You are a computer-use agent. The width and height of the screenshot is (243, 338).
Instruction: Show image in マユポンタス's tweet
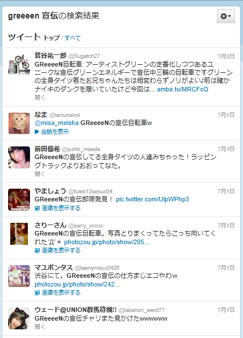[x=61, y=293]
